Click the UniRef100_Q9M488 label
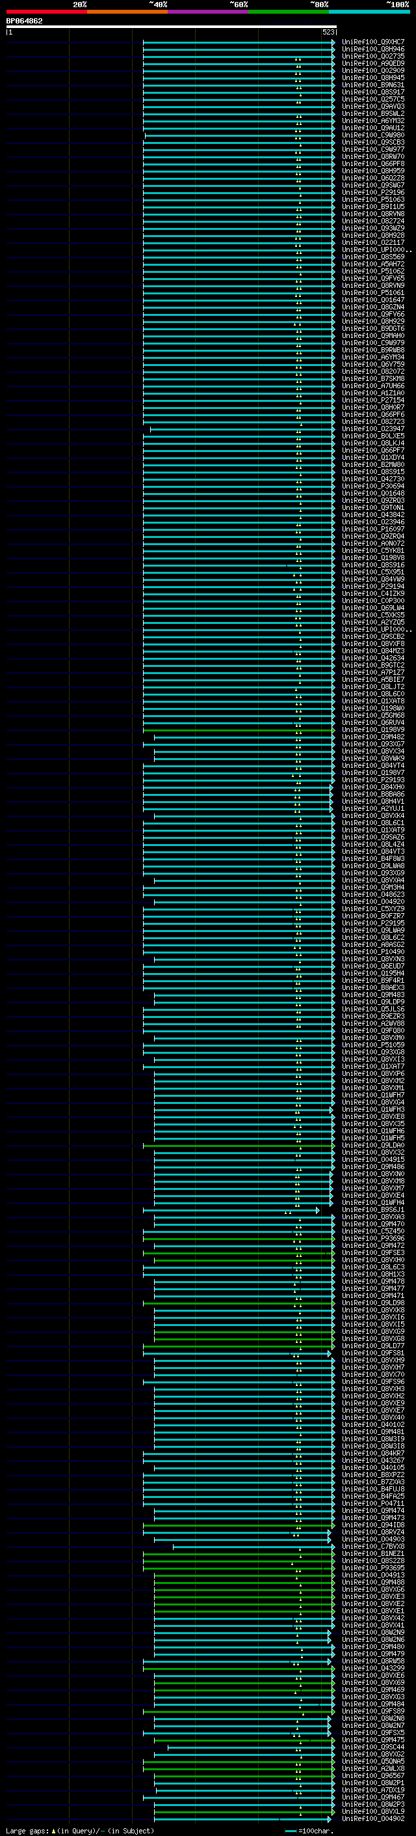The image size is (416, 1836). click(372, 1582)
